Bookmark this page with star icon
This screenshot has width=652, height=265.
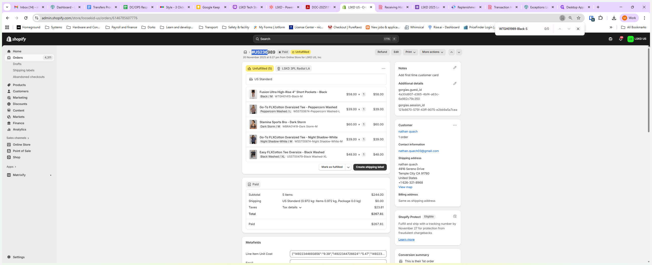click(578, 18)
